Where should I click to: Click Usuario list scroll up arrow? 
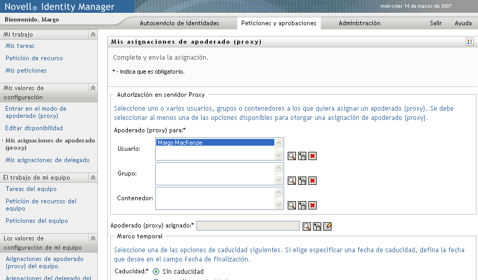278,143
